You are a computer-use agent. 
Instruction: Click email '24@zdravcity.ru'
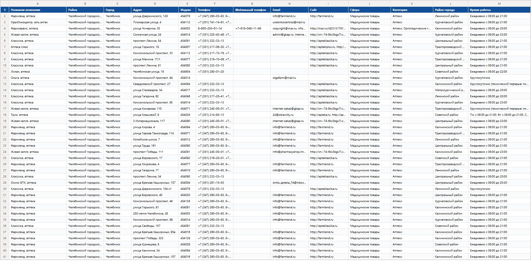coord(290,115)
